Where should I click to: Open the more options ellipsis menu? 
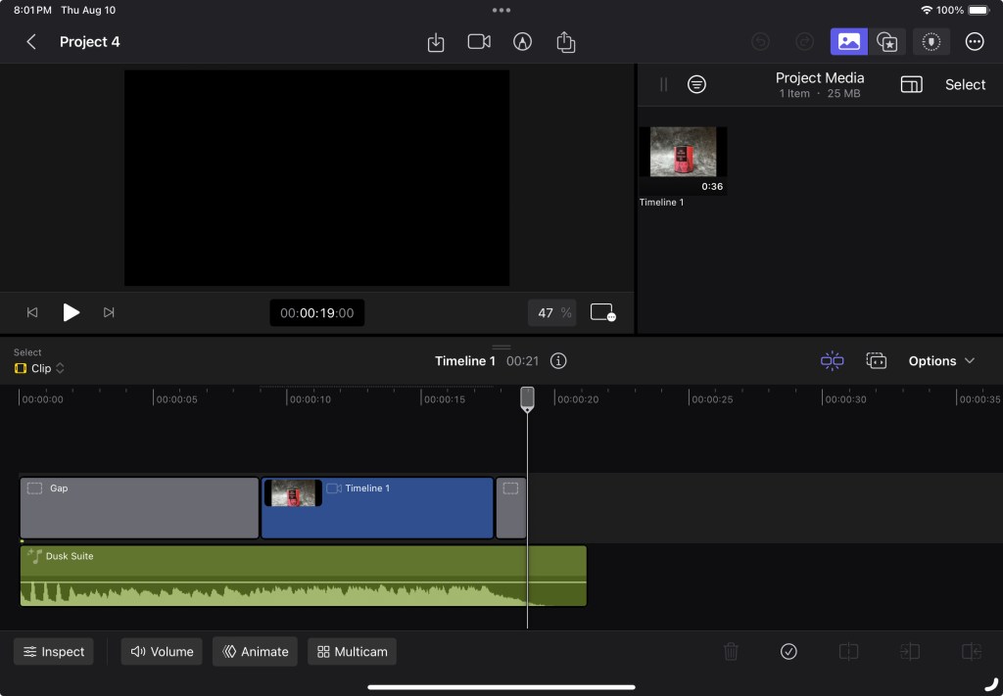click(974, 42)
